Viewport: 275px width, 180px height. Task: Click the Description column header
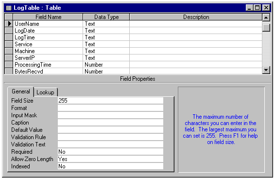point(196,17)
